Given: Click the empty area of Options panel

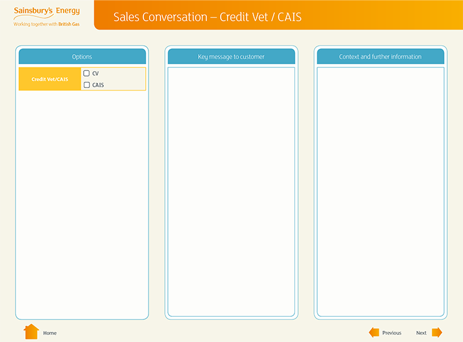Looking at the screenshot, I should pos(82,201).
